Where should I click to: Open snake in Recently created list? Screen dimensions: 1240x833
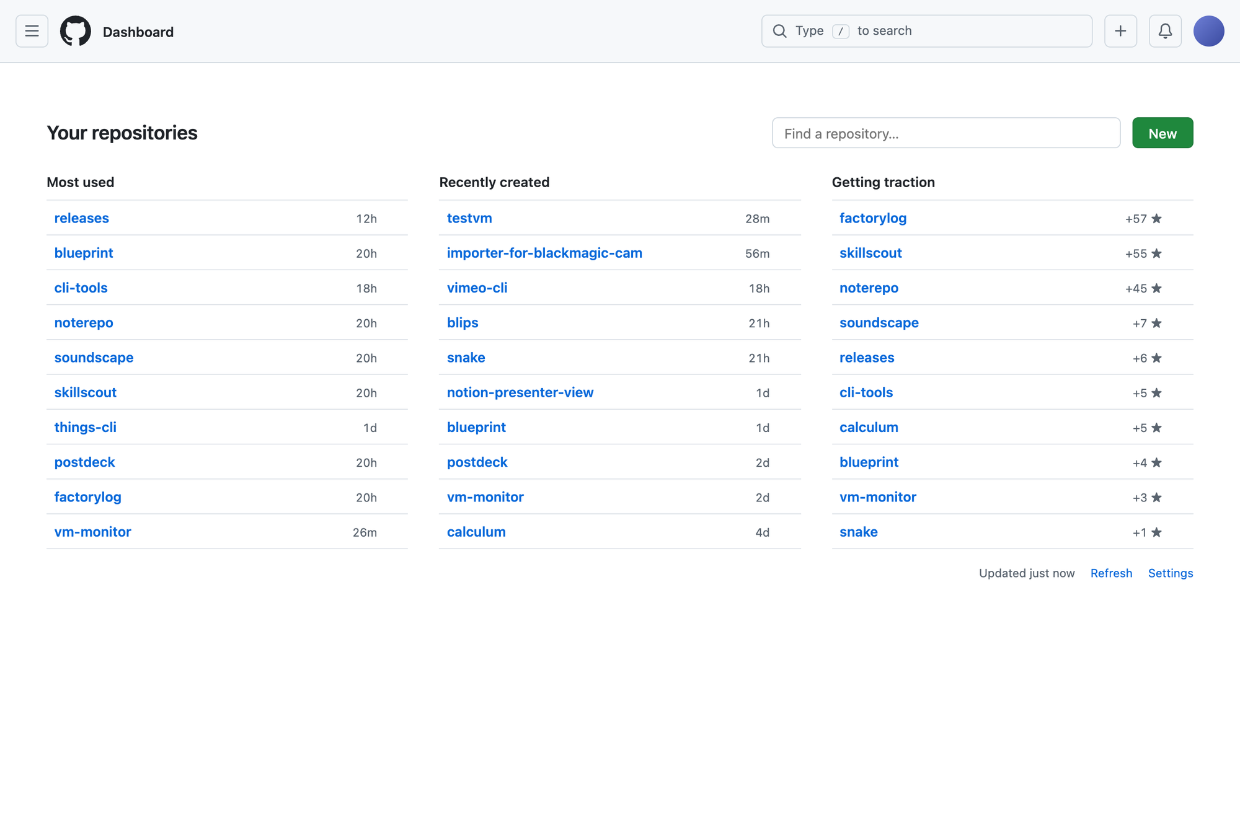(466, 358)
